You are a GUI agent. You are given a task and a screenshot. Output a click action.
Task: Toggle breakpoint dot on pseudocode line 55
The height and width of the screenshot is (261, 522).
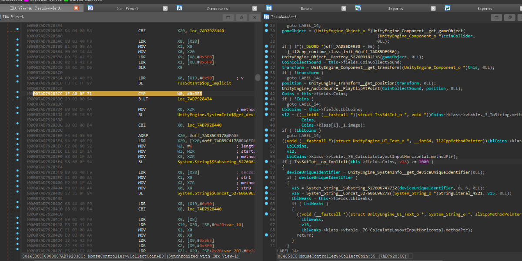point(267,161)
